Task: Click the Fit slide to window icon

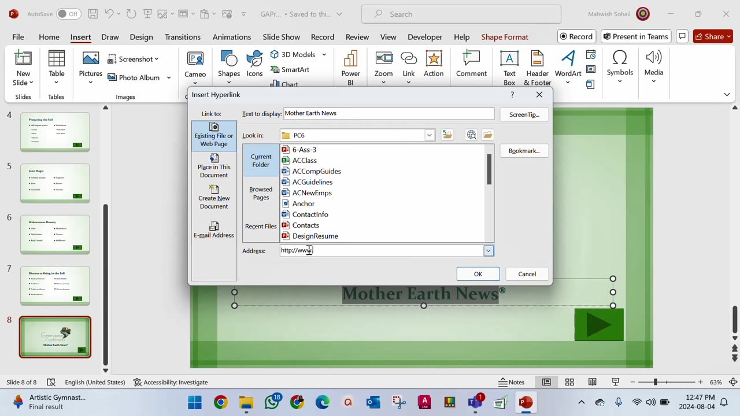Action: click(x=733, y=382)
